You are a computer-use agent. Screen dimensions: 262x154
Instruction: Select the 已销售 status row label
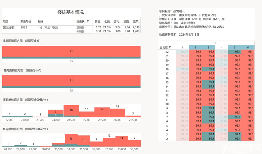[x=80, y=28]
